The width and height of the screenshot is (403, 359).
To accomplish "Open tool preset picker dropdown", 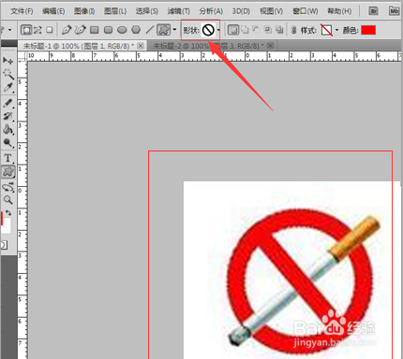I will [x=9, y=30].
